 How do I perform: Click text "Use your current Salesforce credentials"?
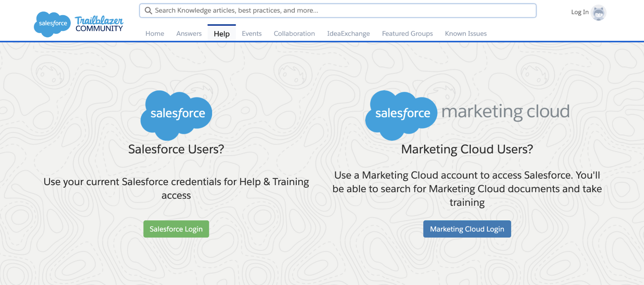132,182
